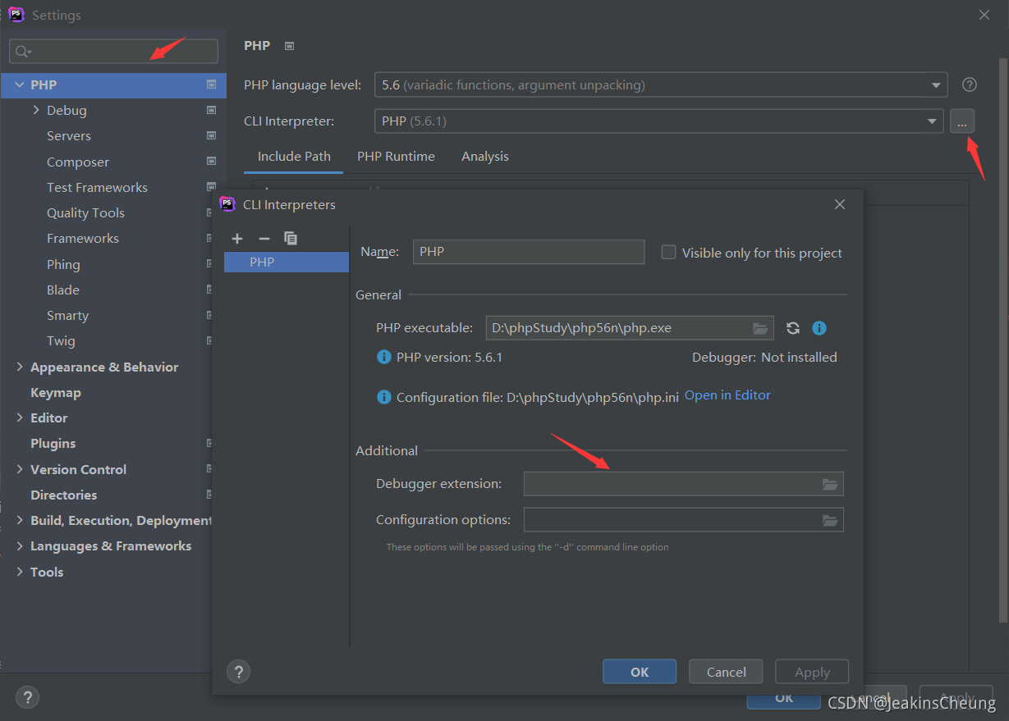This screenshot has height=721, width=1009.
Task: Switch to the PHP Runtime tab
Action: (396, 157)
